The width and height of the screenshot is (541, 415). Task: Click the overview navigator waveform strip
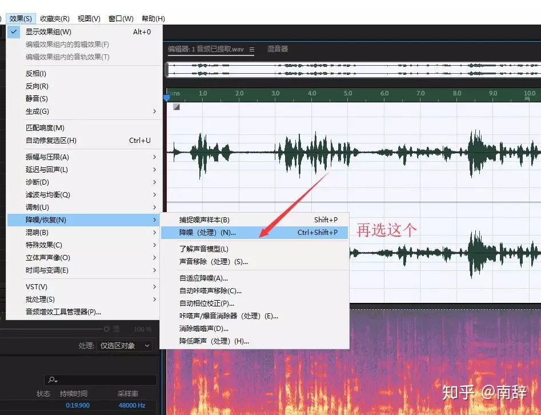pyautogui.click(x=354, y=69)
